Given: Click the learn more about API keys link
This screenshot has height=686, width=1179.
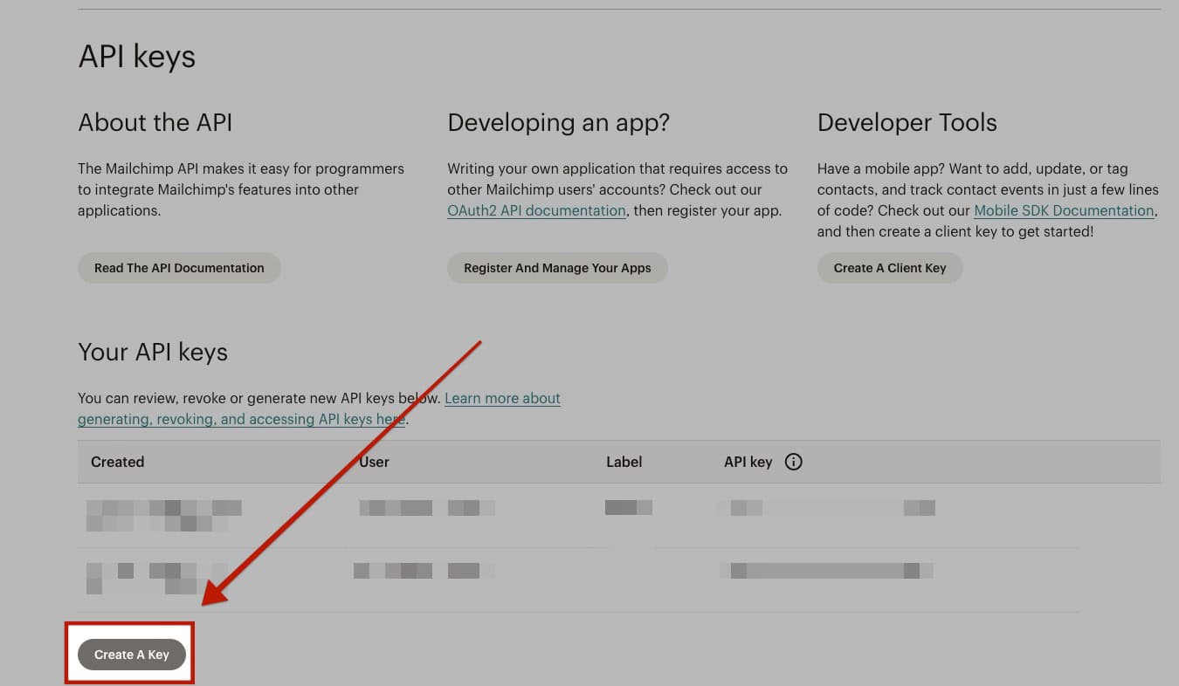Looking at the screenshot, I should [x=502, y=398].
